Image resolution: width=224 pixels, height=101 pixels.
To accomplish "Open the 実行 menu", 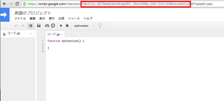I will click(52, 18).
